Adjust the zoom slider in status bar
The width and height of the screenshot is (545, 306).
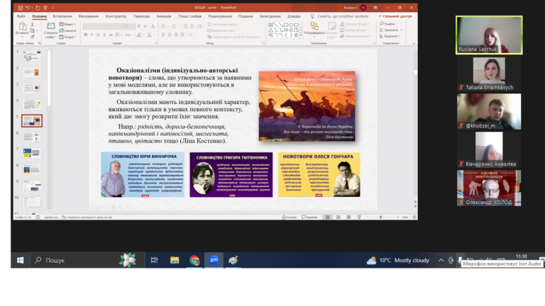(x=381, y=217)
